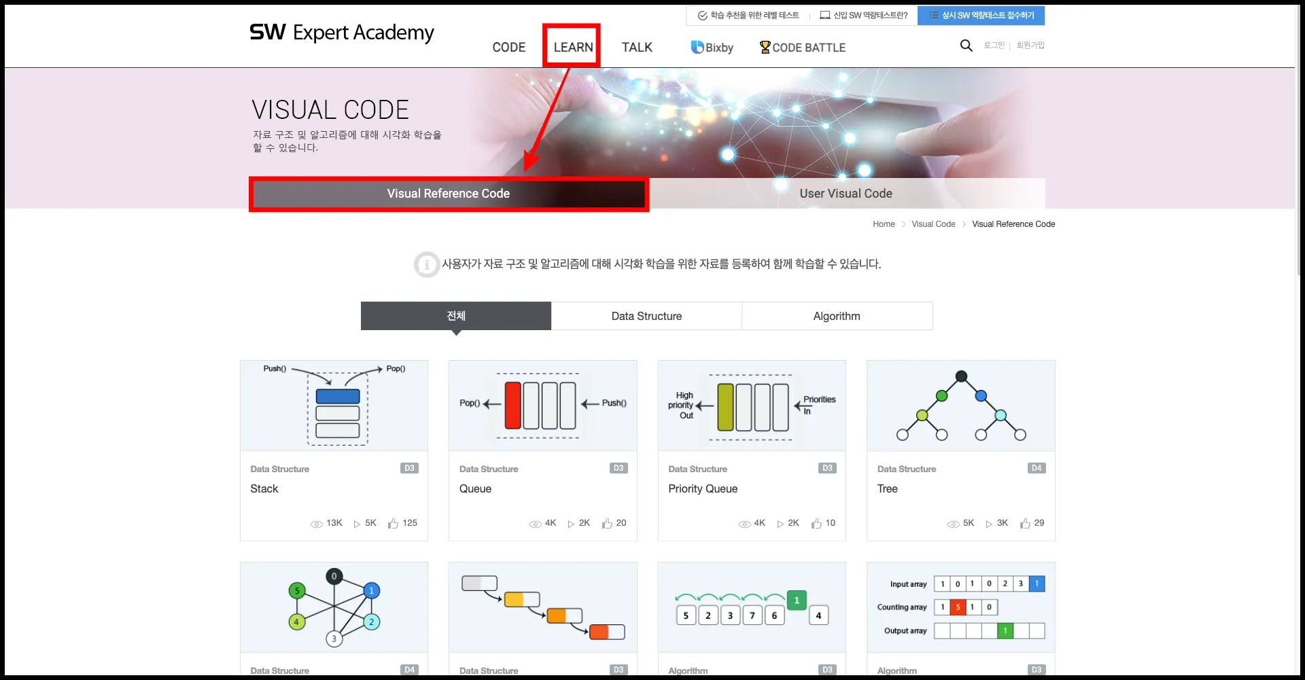Select the Visual Reference Code tab

(x=449, y=194)
